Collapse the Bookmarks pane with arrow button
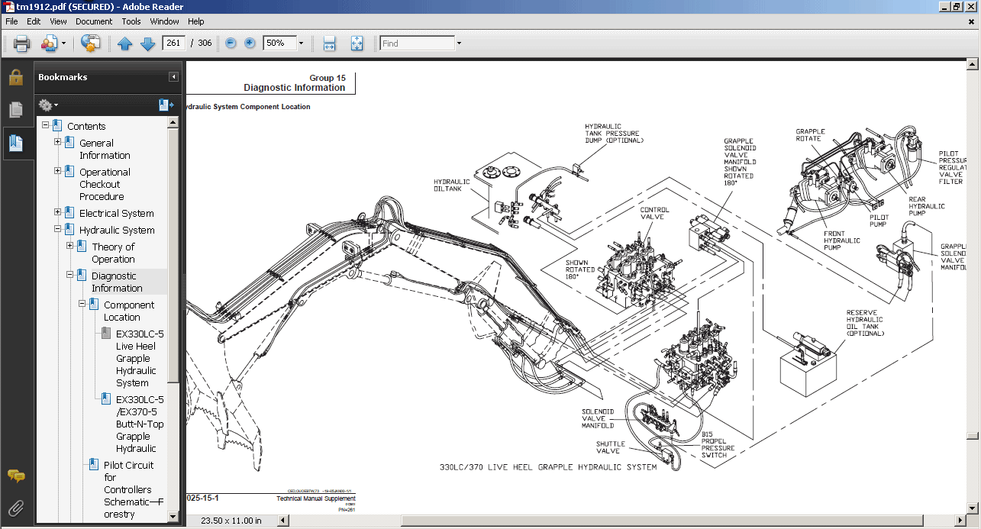 click(173, 77)
